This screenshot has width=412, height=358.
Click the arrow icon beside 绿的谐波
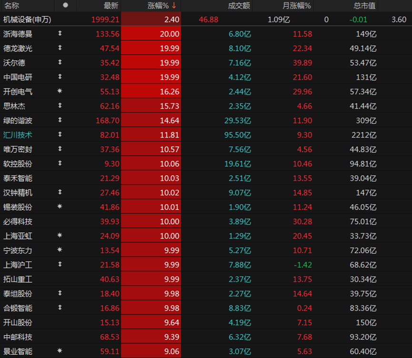click(x=60, y=120)
